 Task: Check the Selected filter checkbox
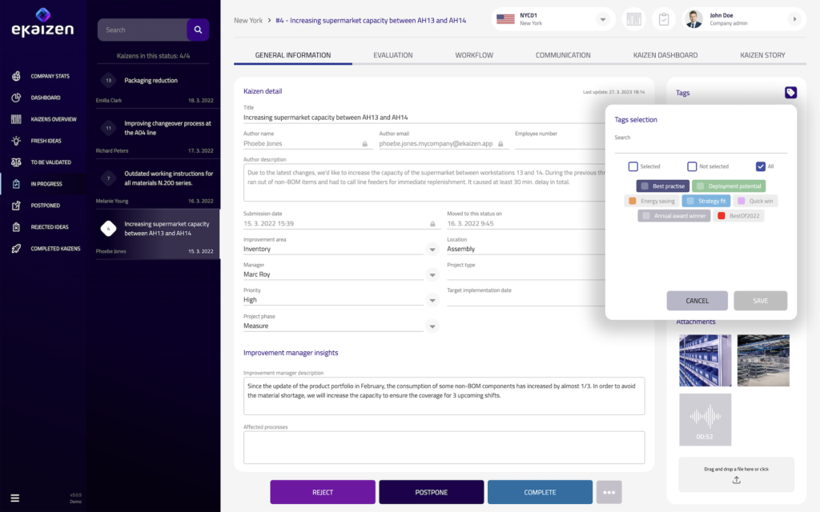tap(633, 166)
